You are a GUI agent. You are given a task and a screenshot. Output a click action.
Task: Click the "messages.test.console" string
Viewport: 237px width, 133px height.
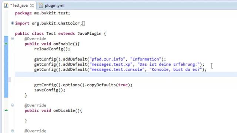pos(117,69)
